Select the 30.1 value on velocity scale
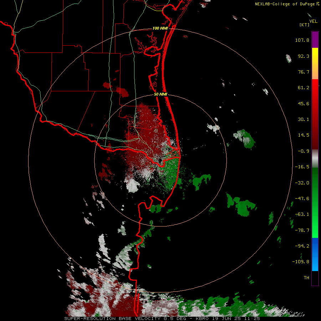 click(304, 119)
